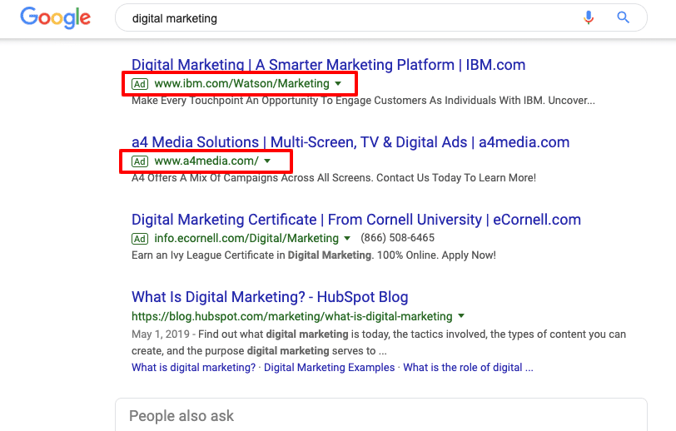Click the Ad badge beside a4media.com URL
Viewport: 676px width, 431px height.
140,161
